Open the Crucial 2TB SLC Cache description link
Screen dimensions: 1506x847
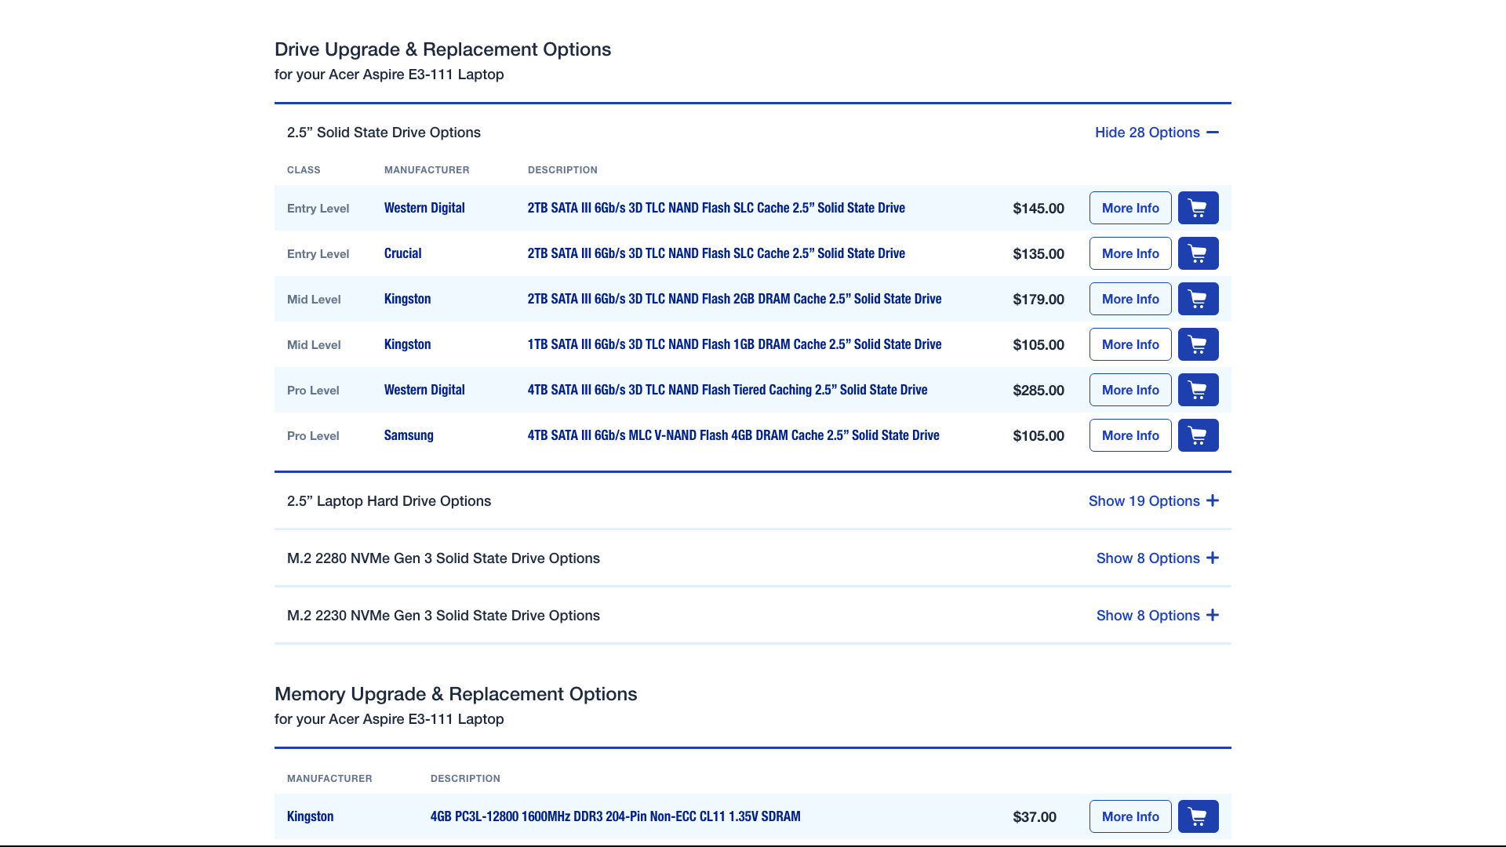pyautogui.click(x=716, y=253)
